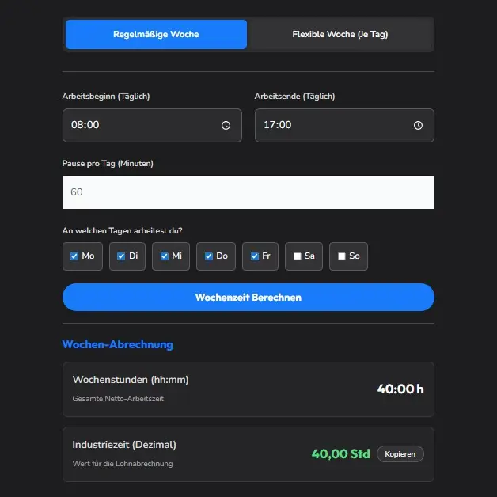Check the So weekday checkbox

point(342,256)
